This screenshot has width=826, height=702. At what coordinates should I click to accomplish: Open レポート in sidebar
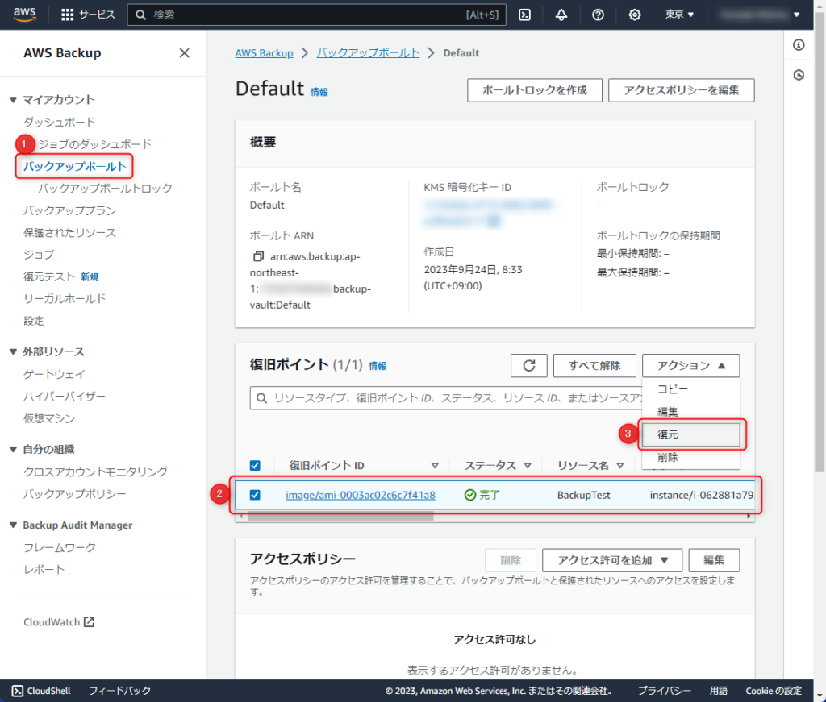(x=44, y=570)
